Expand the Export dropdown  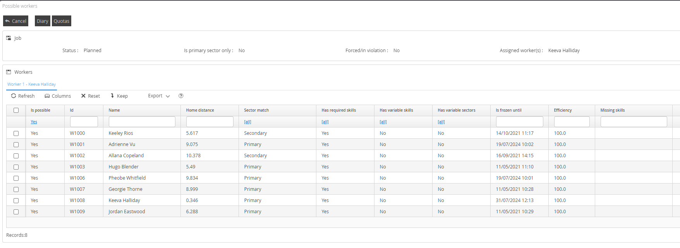[x=159, y=96]
